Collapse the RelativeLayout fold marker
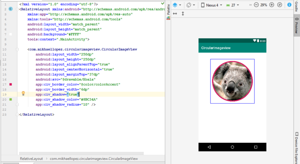This screenshot has width=300, height=164. pyautogui.click(x=16, y=8)
